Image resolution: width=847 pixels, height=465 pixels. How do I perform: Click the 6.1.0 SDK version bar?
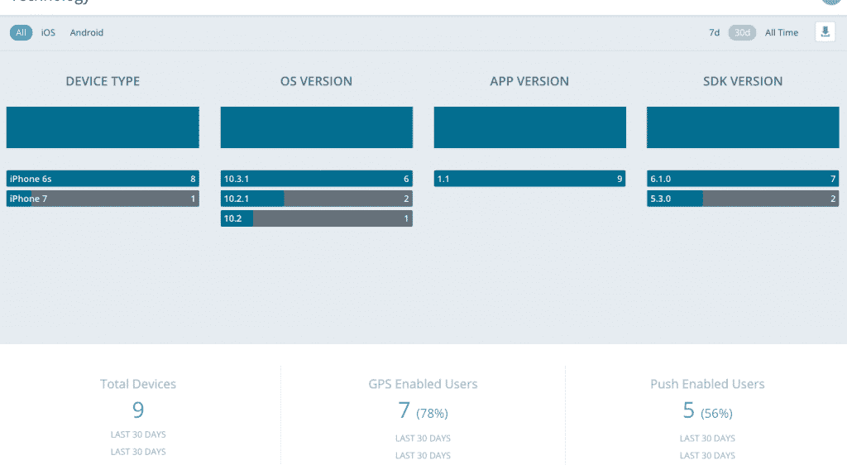[742, 179]
